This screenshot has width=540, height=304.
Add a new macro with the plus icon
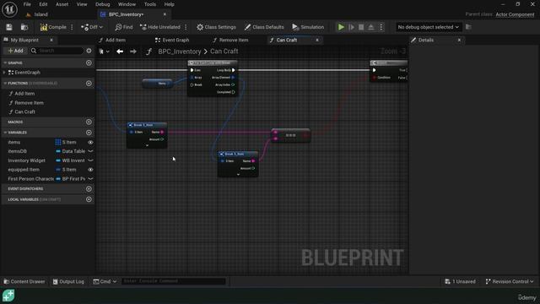pyautogui.click(x=89, y=122)
